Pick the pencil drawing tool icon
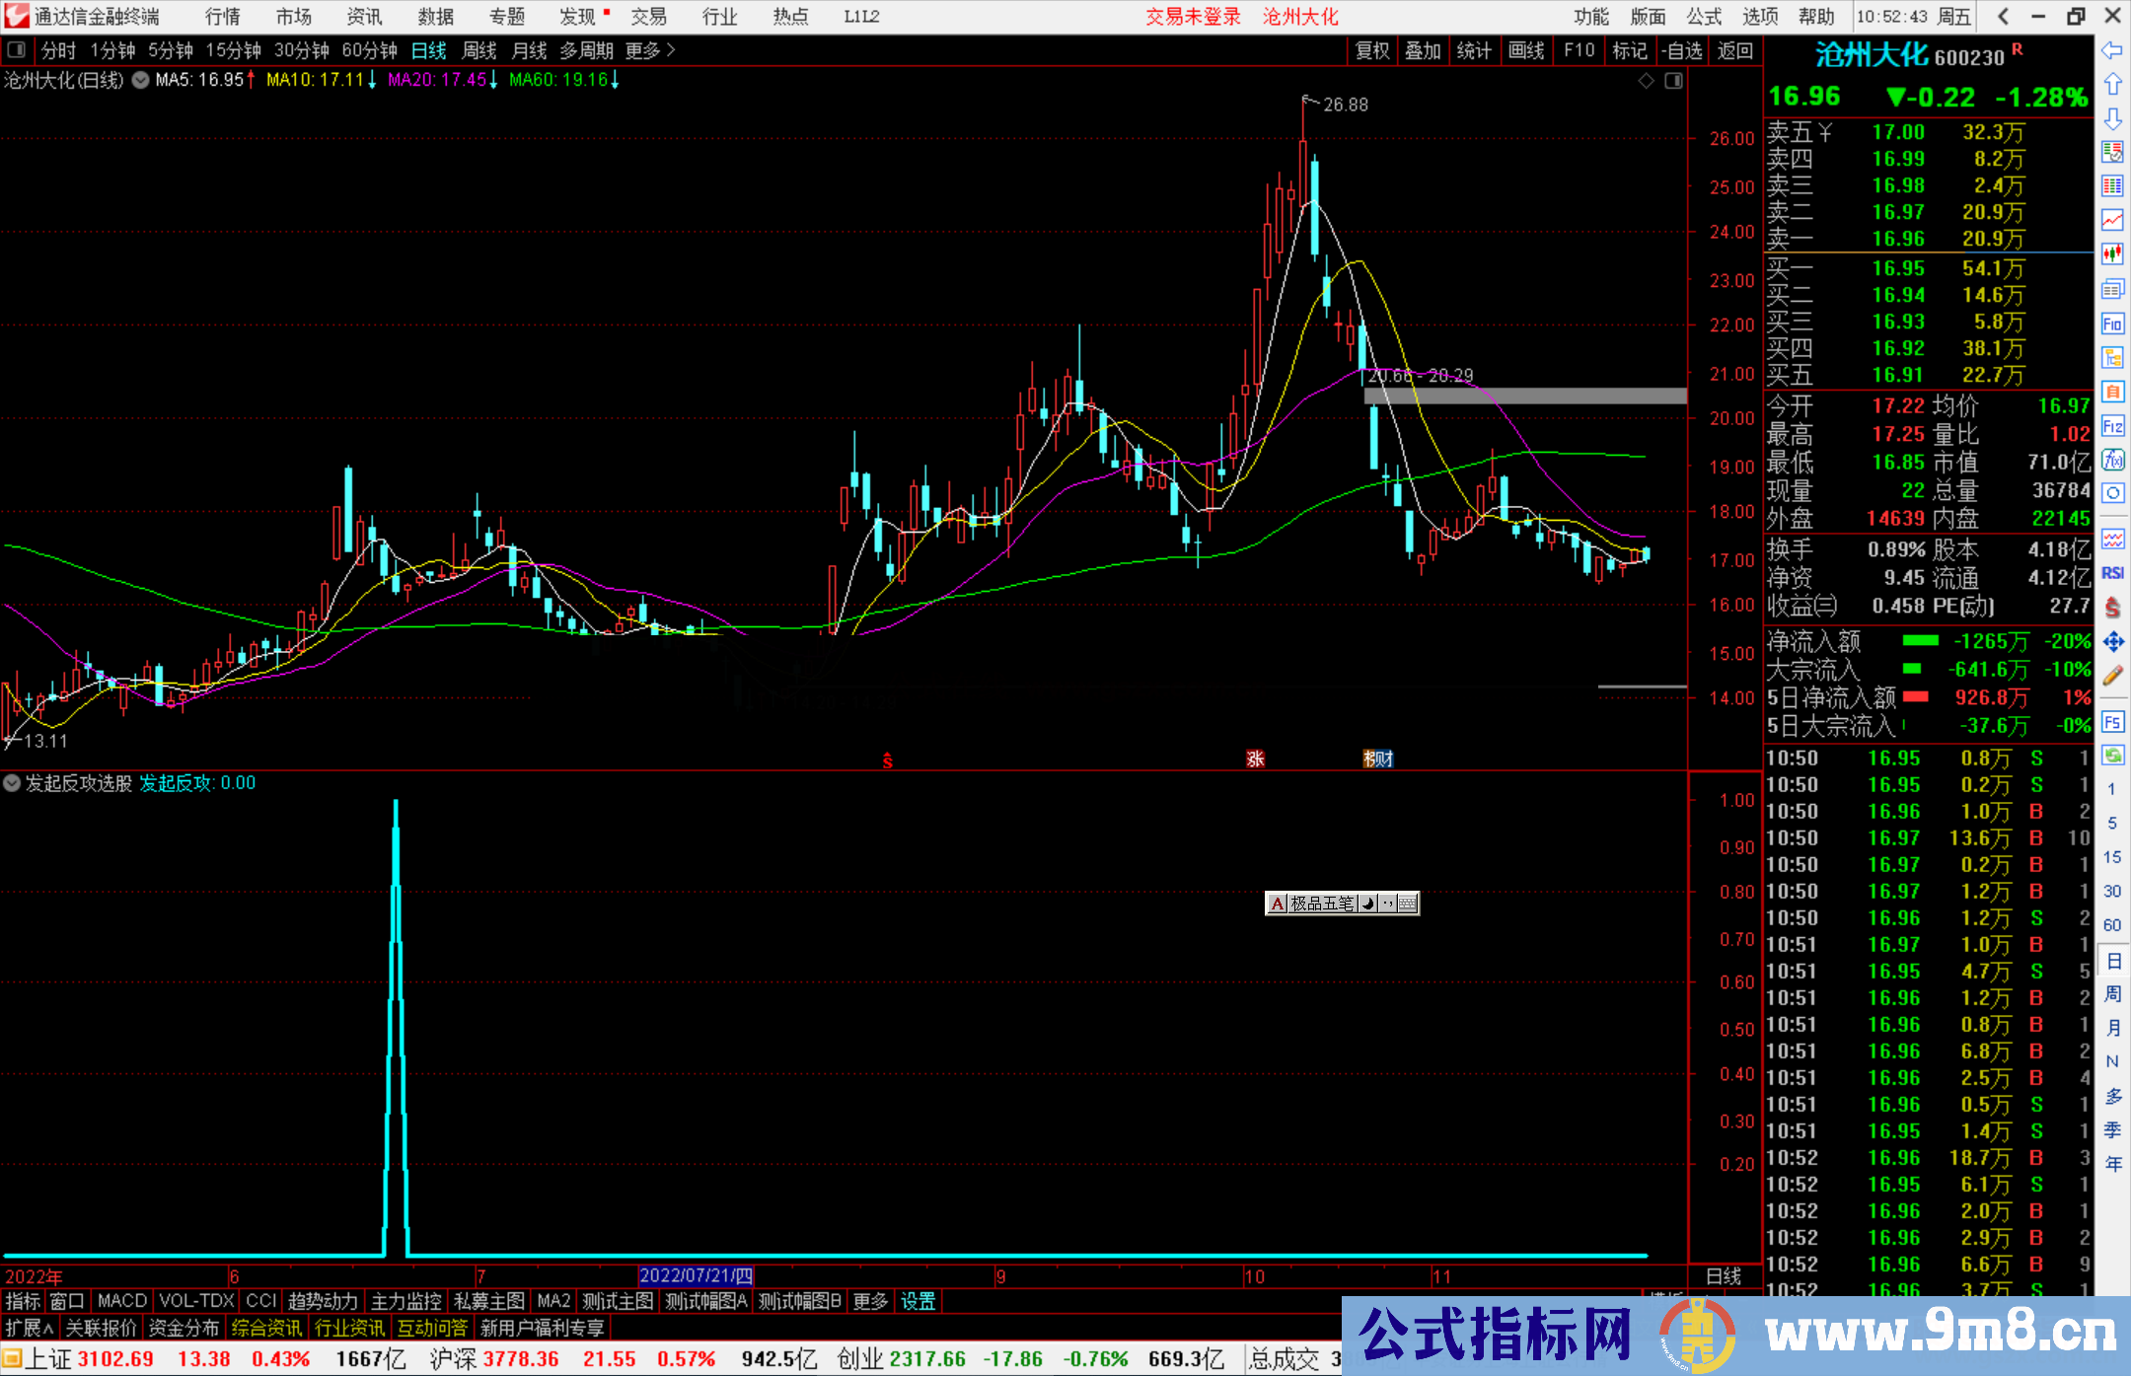The image size is (2131, 1376). click(2113, 678)
